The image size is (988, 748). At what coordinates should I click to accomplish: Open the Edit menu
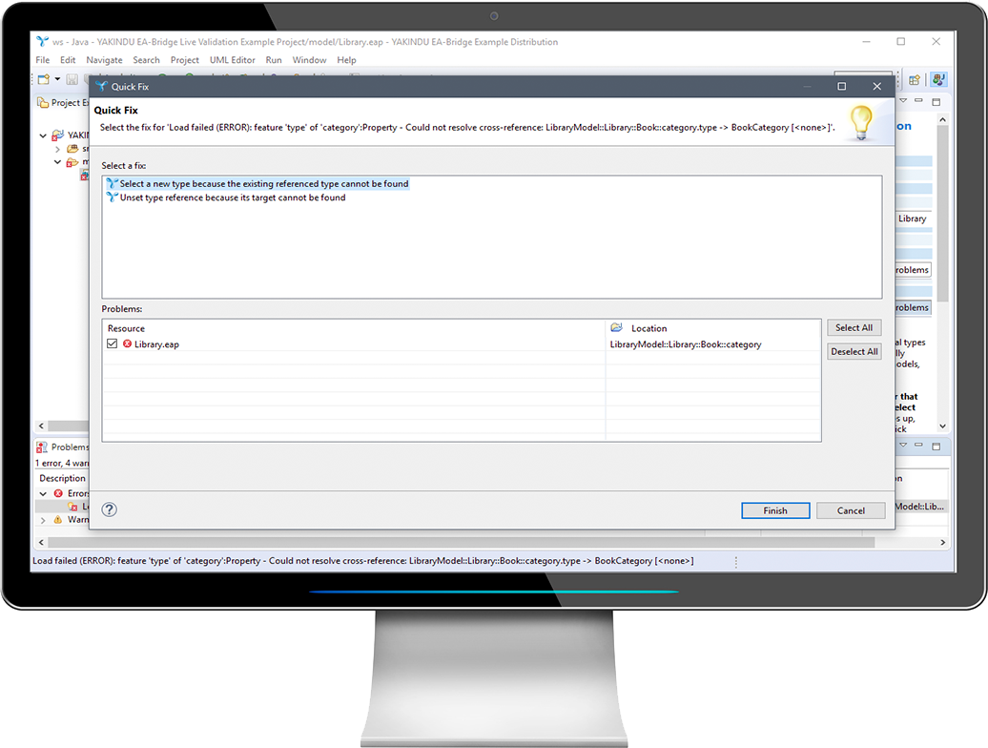coord(68,60)
